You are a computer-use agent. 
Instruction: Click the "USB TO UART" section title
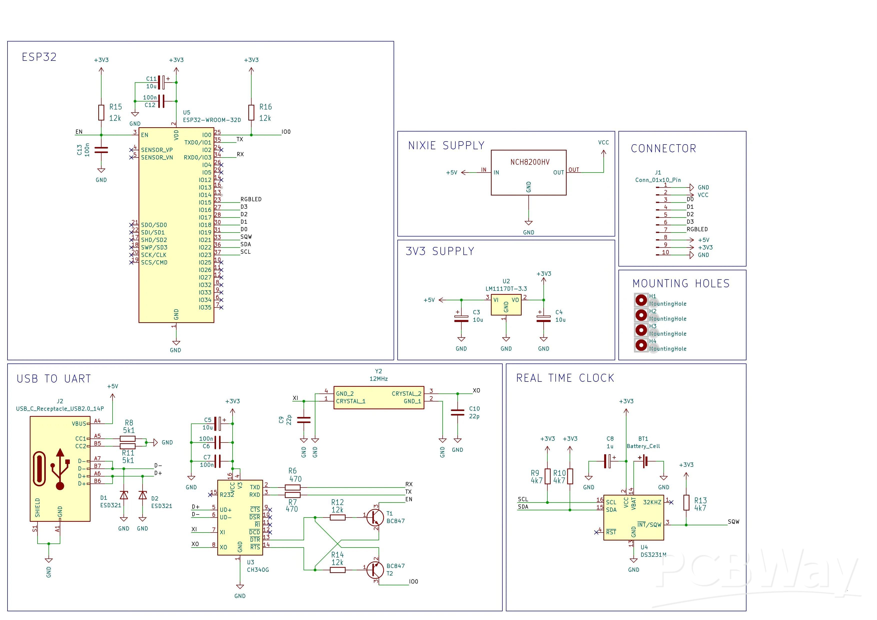(x=54, y=379)
